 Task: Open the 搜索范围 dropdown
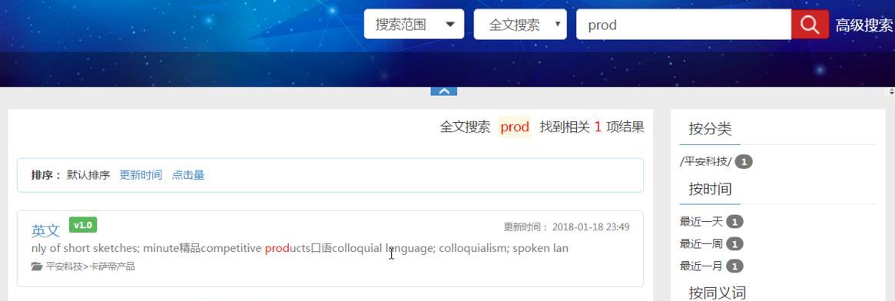[414, 25]
